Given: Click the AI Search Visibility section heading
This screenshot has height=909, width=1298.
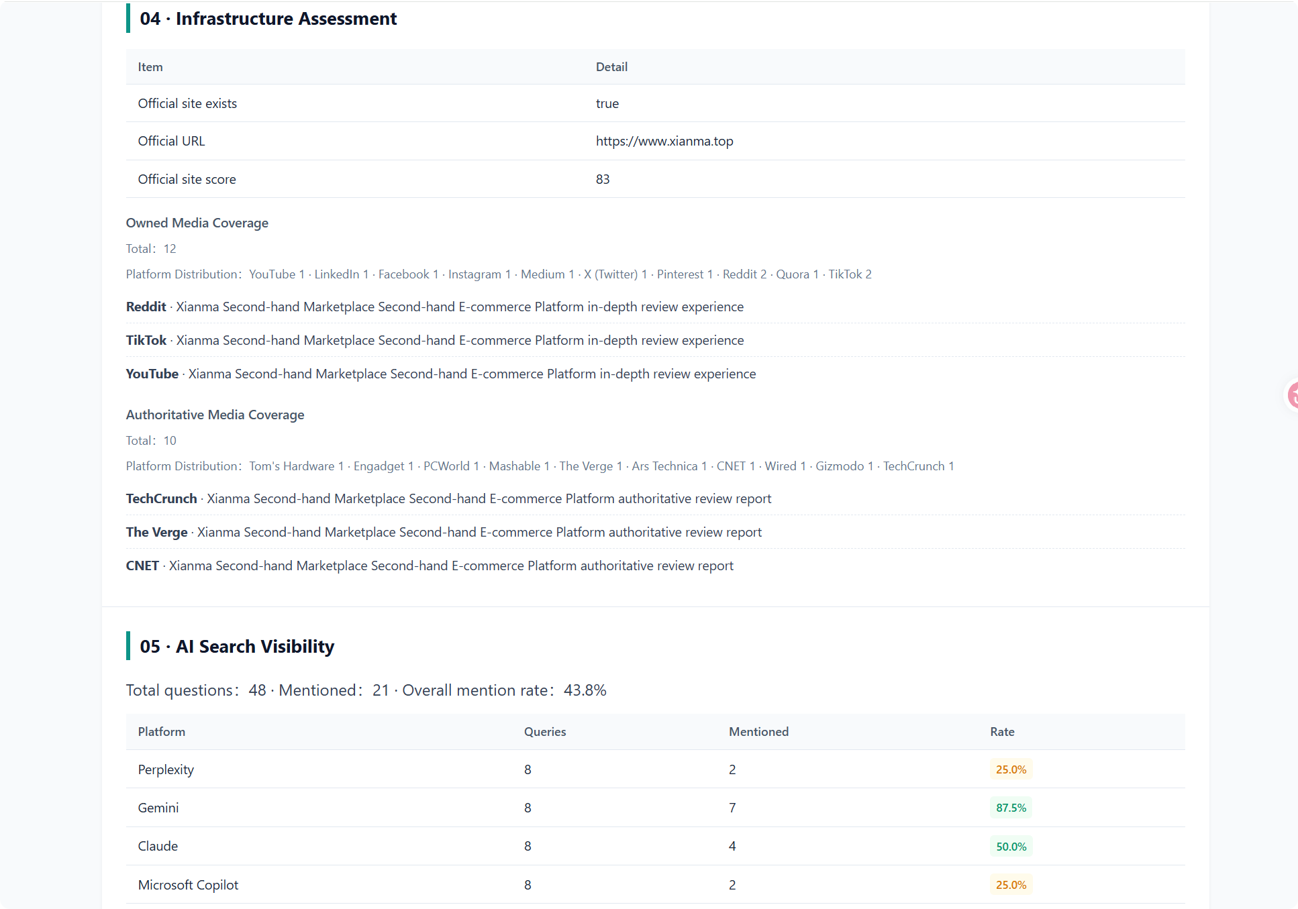Looking at the screenshot, I should [237, 646].
